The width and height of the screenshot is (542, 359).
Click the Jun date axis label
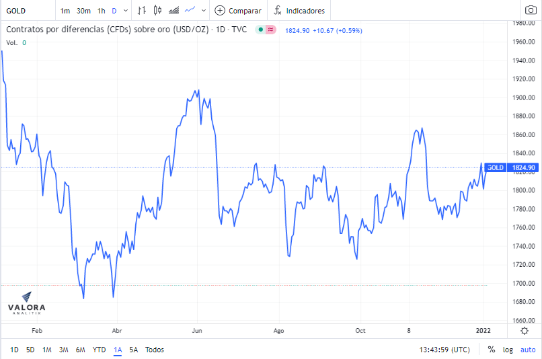[197, 331]
